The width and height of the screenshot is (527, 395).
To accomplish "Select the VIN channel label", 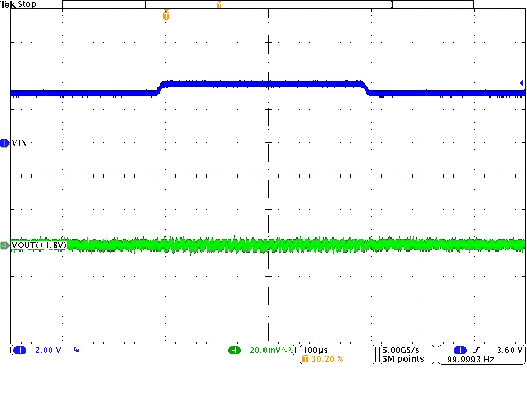I will tap(20, 143).
